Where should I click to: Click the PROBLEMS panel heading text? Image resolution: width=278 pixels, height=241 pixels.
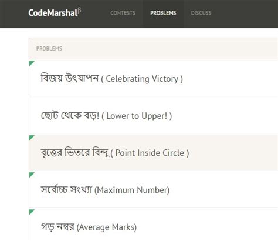(x=49, y=48)
